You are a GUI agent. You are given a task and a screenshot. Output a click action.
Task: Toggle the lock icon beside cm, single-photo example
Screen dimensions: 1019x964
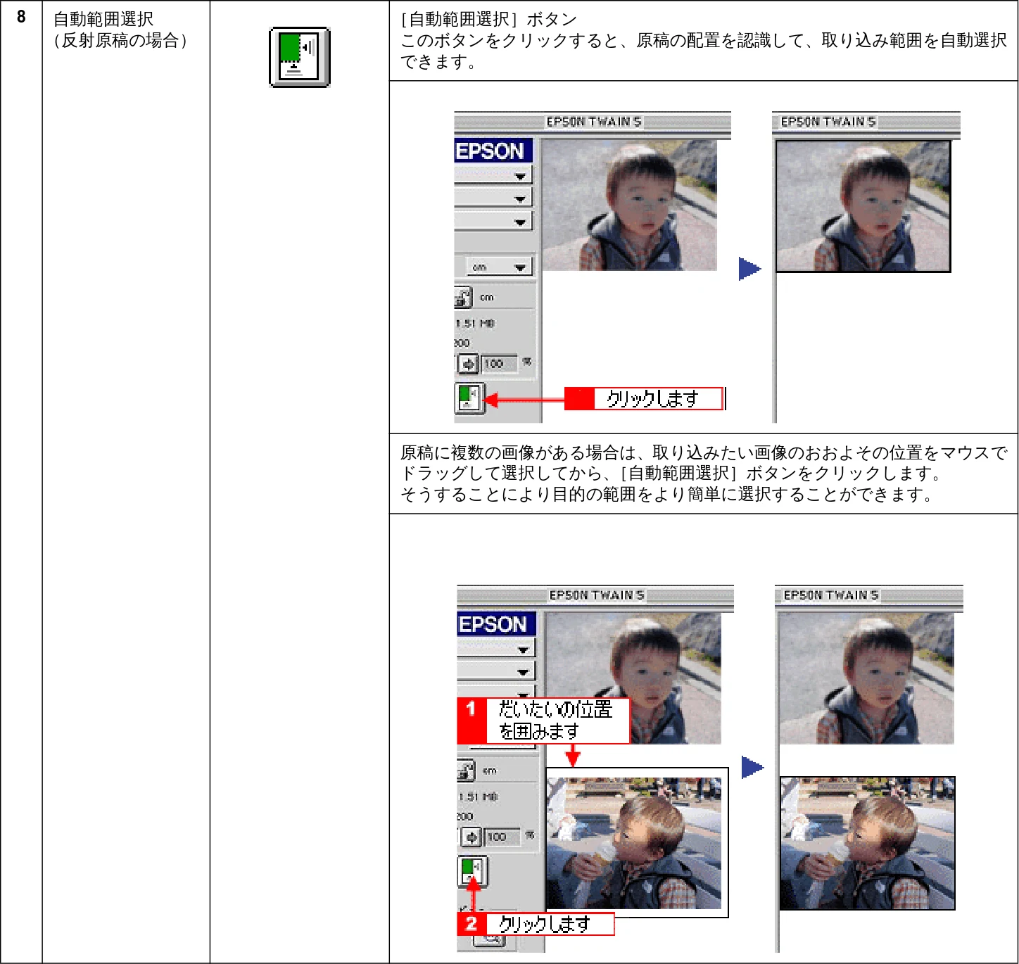[x=463, y=297]
